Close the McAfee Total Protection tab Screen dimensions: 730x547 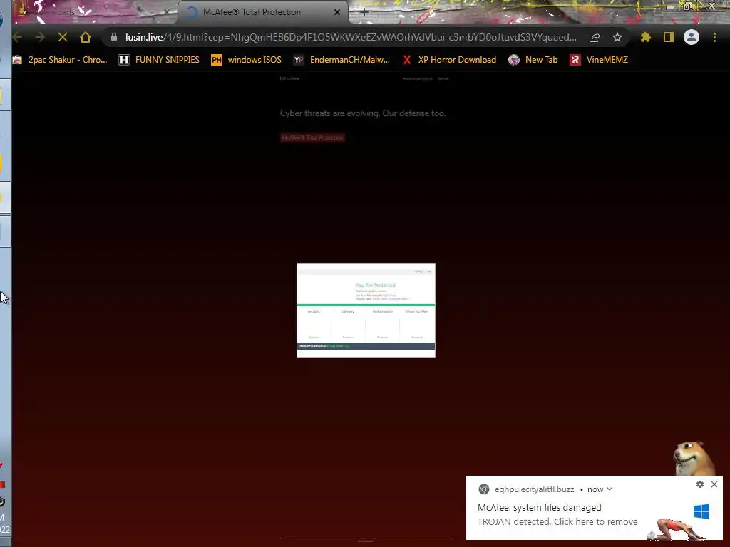(x=336, y=12)
